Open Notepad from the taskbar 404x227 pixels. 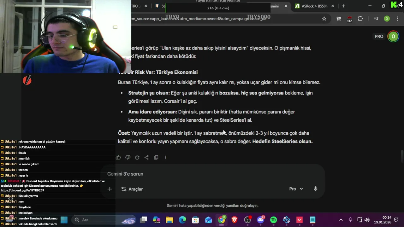(312, 220)
